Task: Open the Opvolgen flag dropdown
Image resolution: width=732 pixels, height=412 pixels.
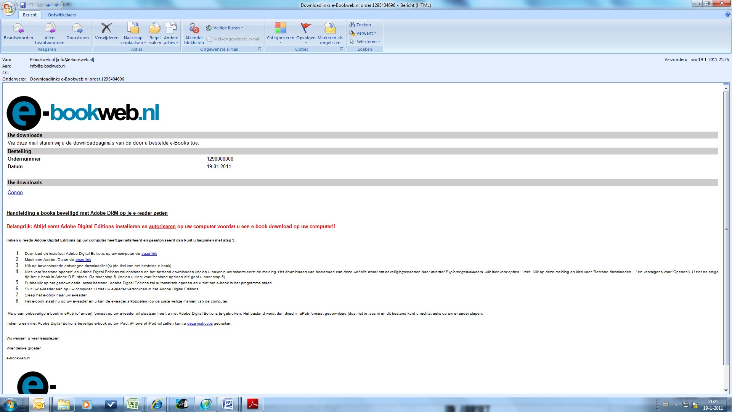Action: pyautogui.click(x=306, y=33)
